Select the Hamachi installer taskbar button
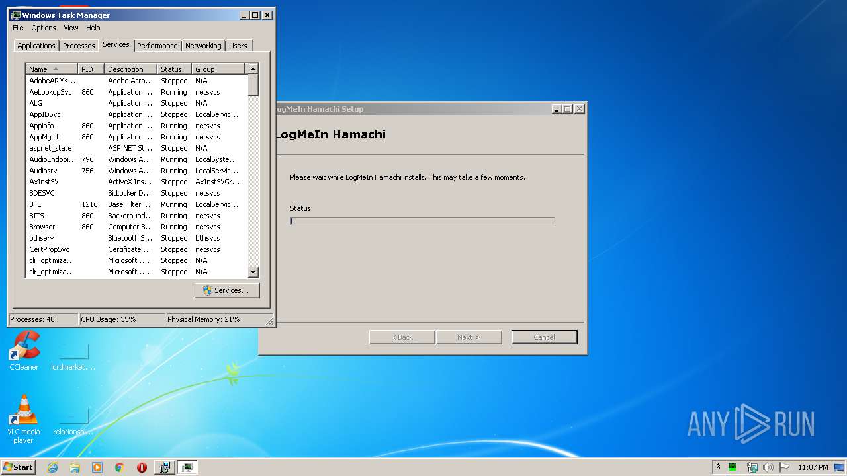 click(x=165, y=467)
